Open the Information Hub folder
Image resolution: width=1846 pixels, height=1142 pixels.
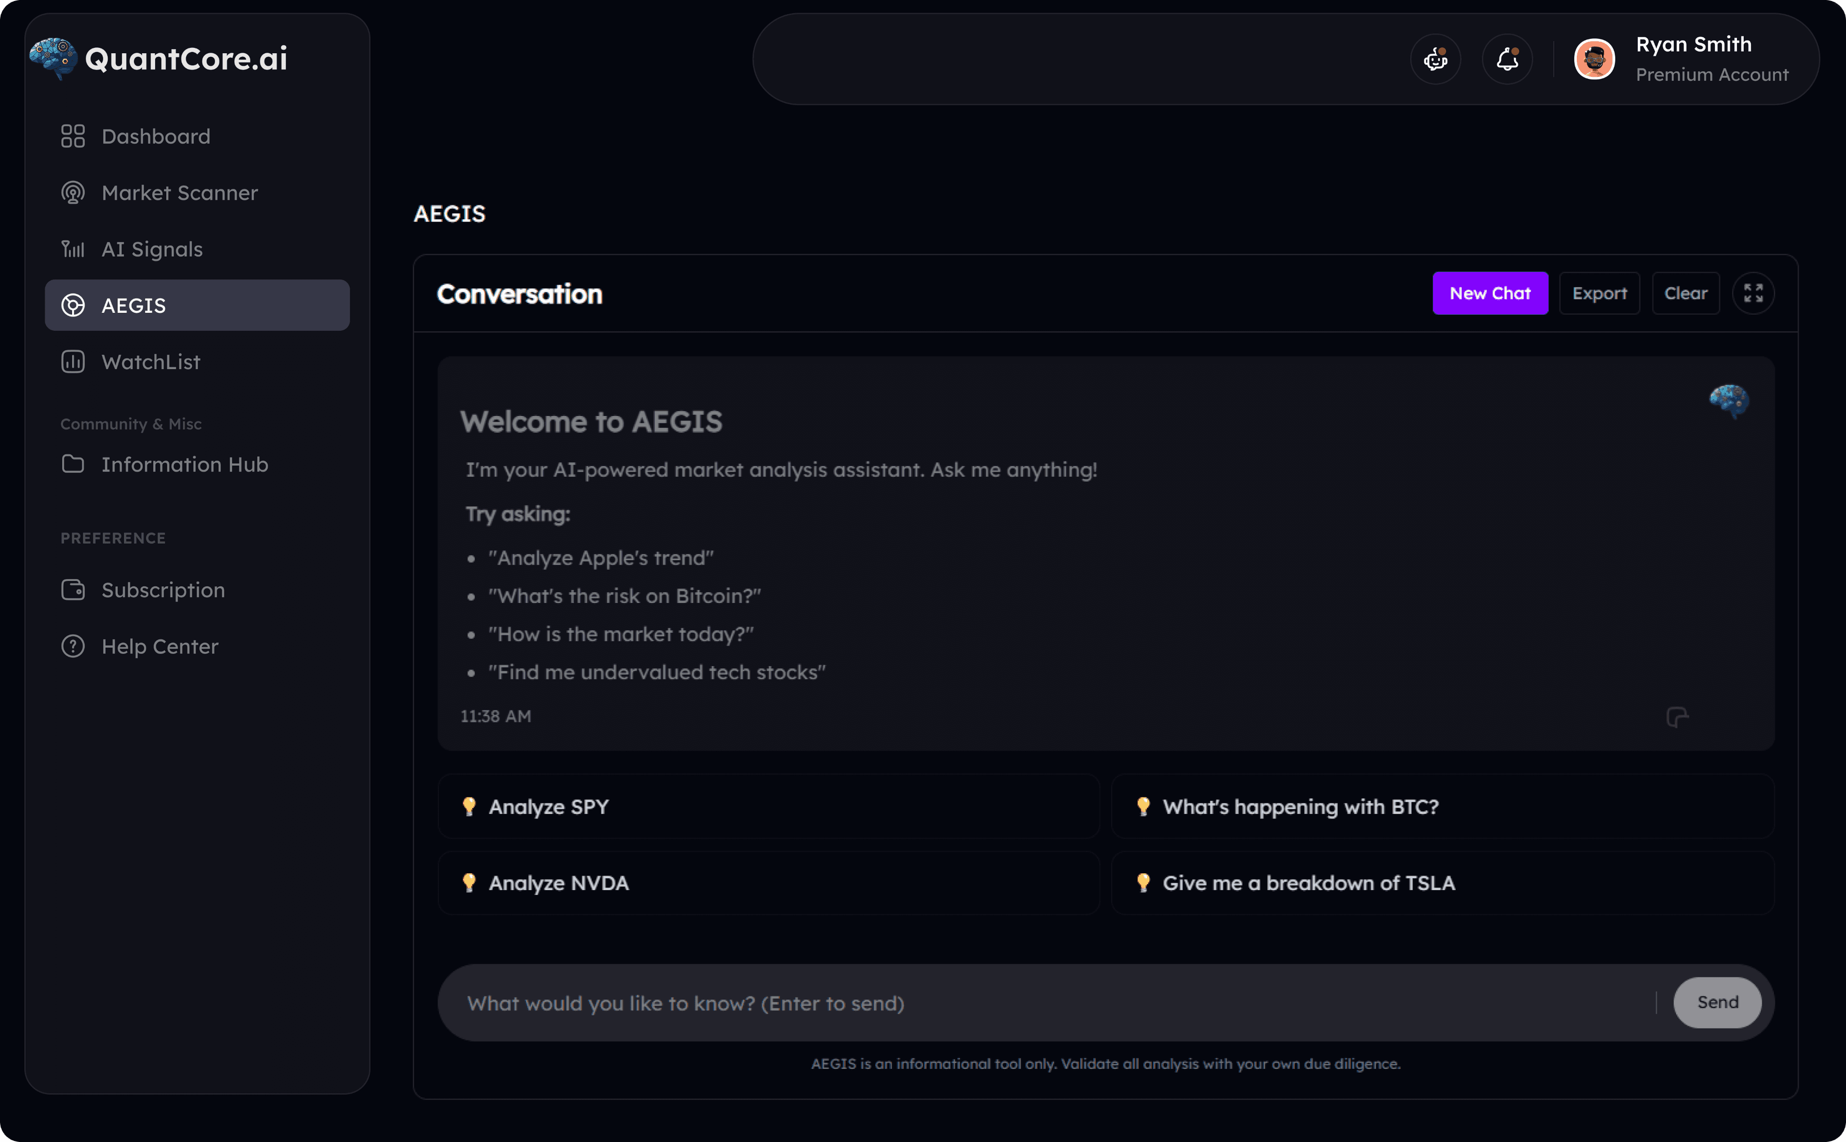pos(184,464)
